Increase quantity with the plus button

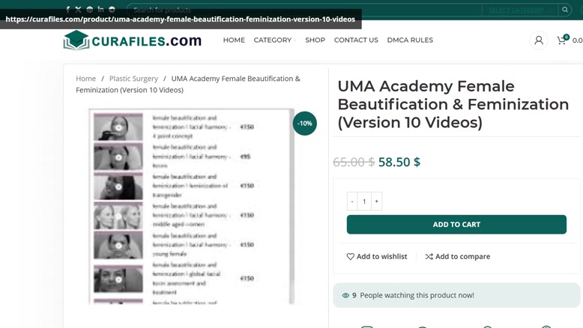377,201
